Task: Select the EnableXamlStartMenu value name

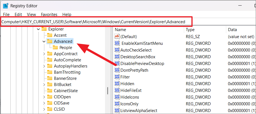Action: 142,43
